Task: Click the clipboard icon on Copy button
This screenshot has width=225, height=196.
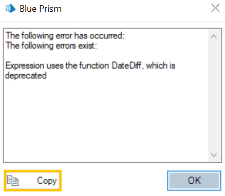Action: click(13, 181)
